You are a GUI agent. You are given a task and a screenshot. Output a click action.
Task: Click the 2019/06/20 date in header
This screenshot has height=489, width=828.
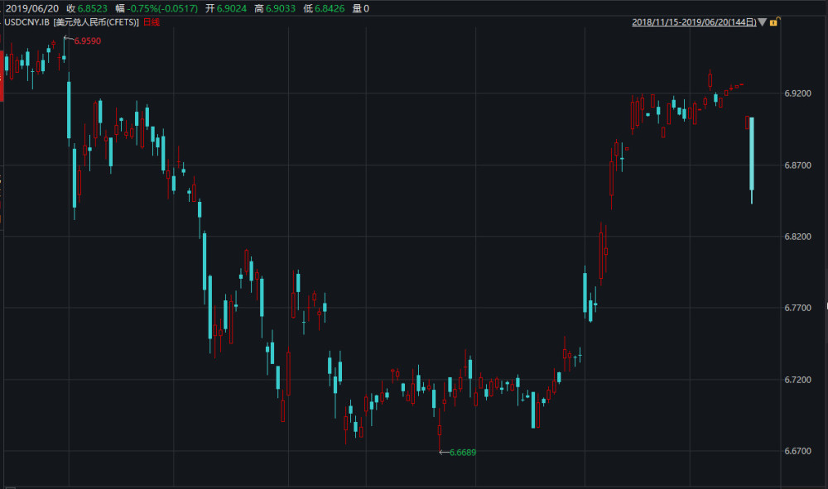(x=32, y=8)
